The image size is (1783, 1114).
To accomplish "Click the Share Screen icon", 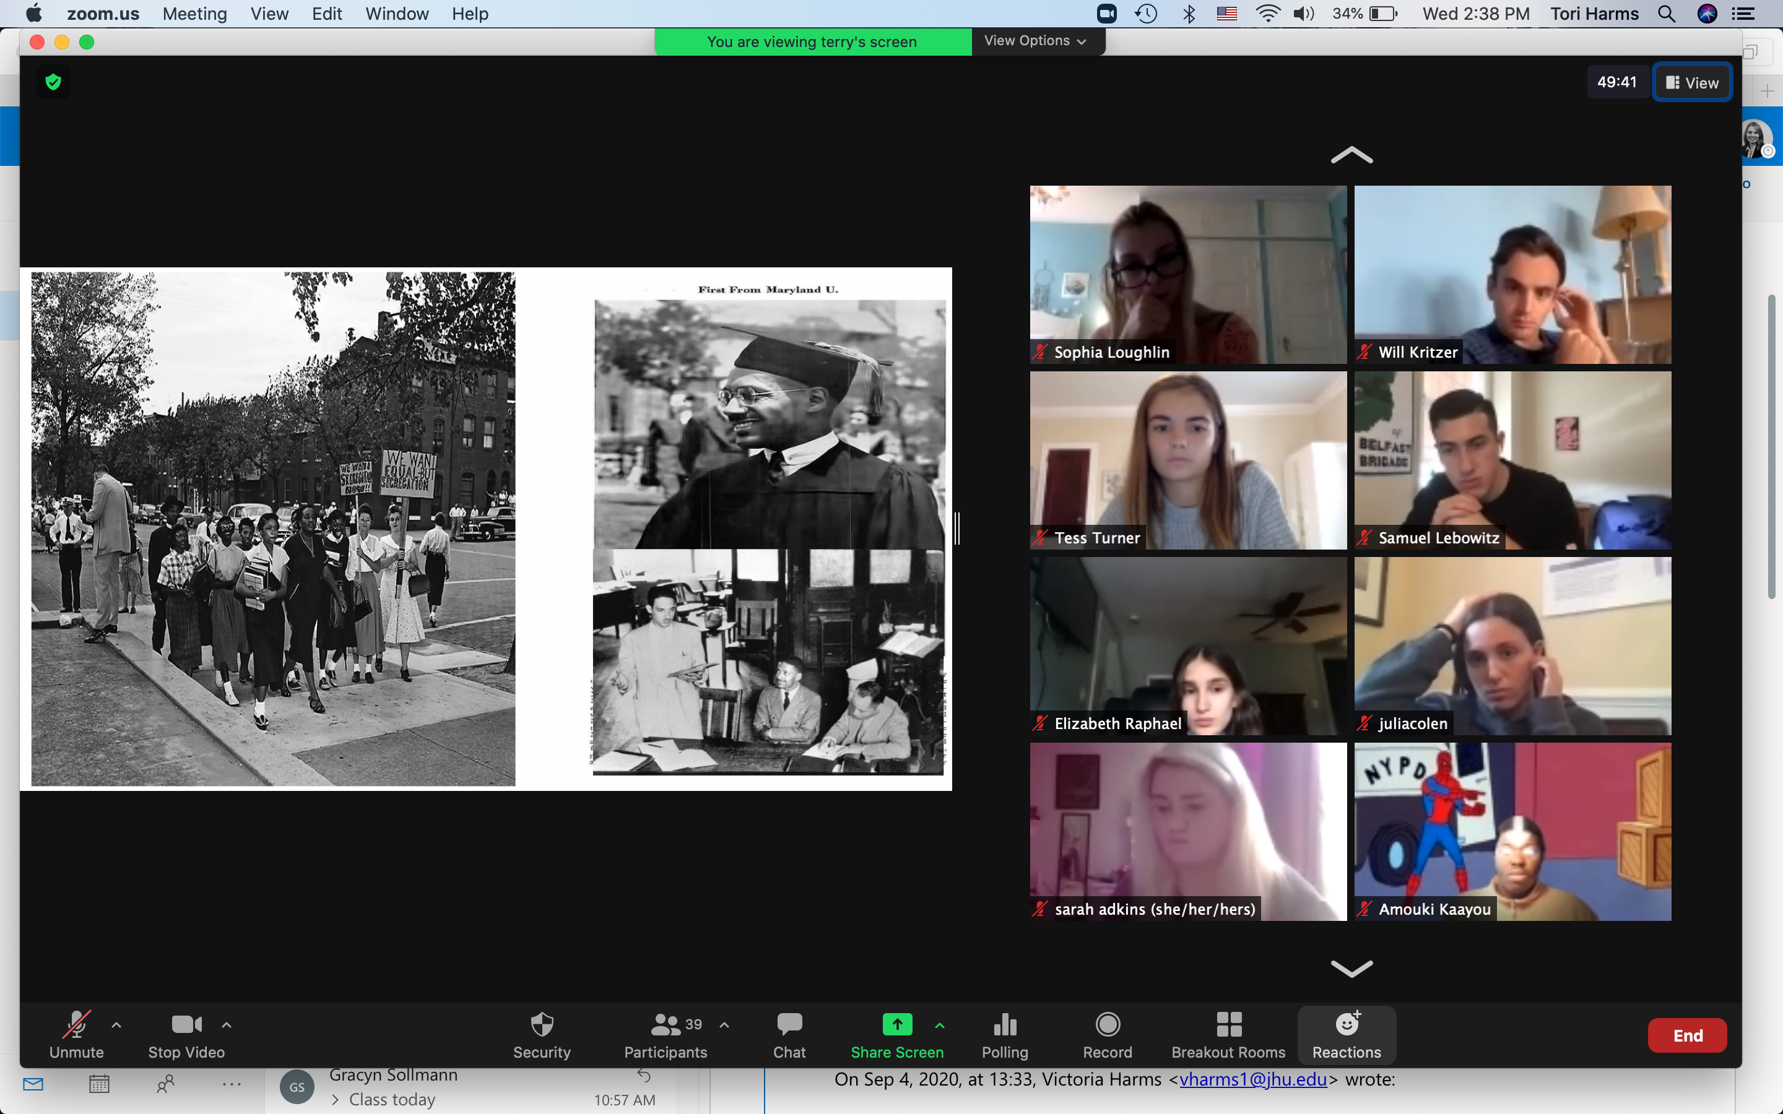I will point(896,1025).
